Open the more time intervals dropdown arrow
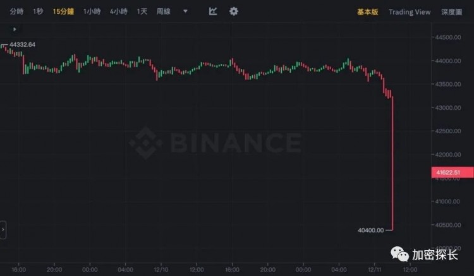 [x=185, y=11]
